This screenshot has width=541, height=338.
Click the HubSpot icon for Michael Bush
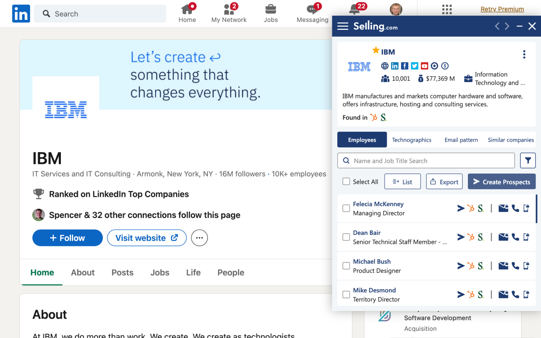coord(471,266)
